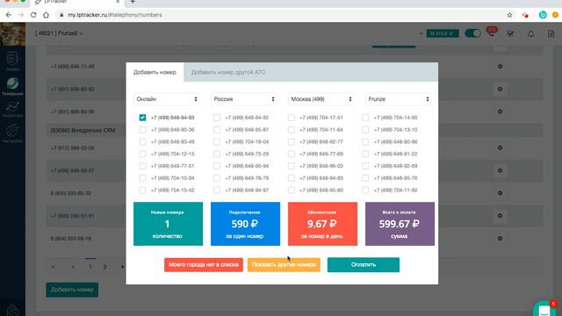Open the dollar billing icon in sidebar
Viewport: 562px width, 316px height.
point(12,310)
